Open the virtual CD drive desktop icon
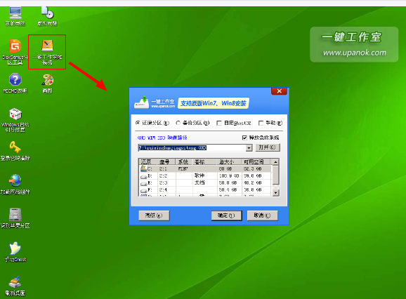 (47, 16)
